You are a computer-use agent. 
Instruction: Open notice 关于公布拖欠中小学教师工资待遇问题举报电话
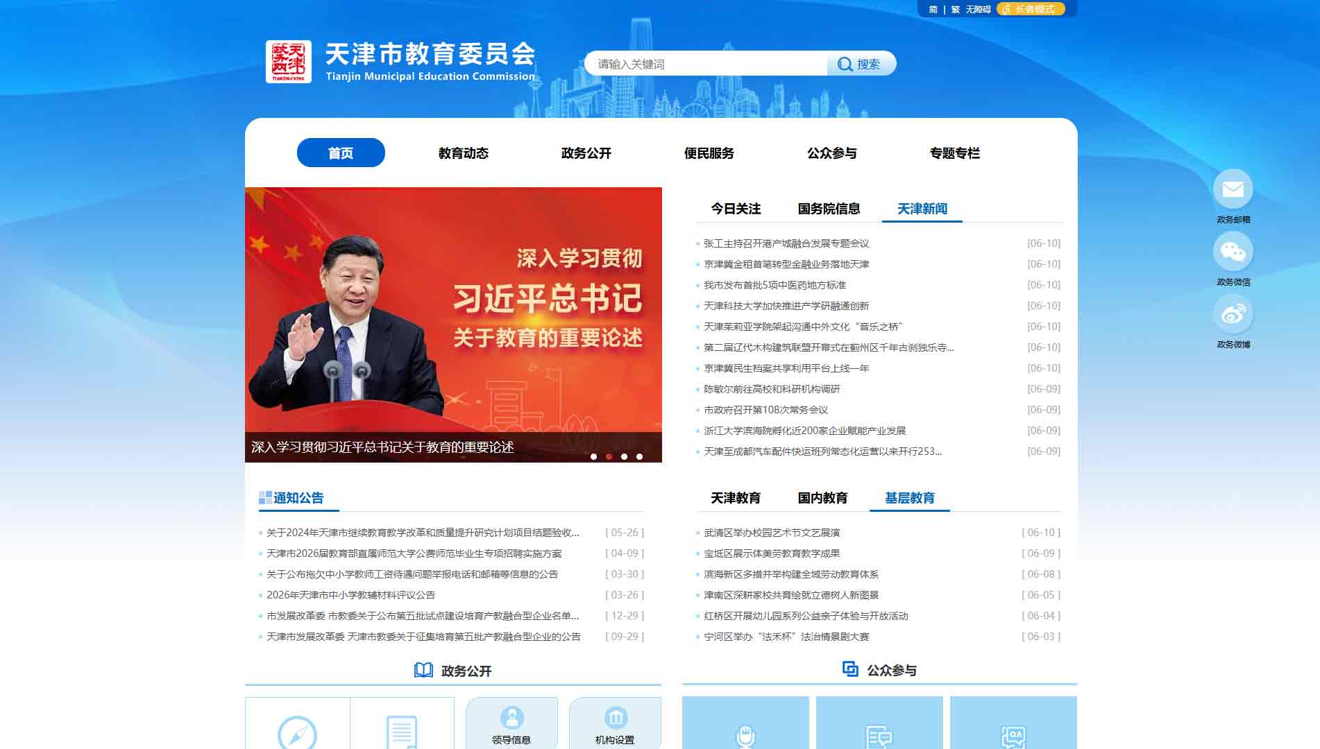point(412,574)
